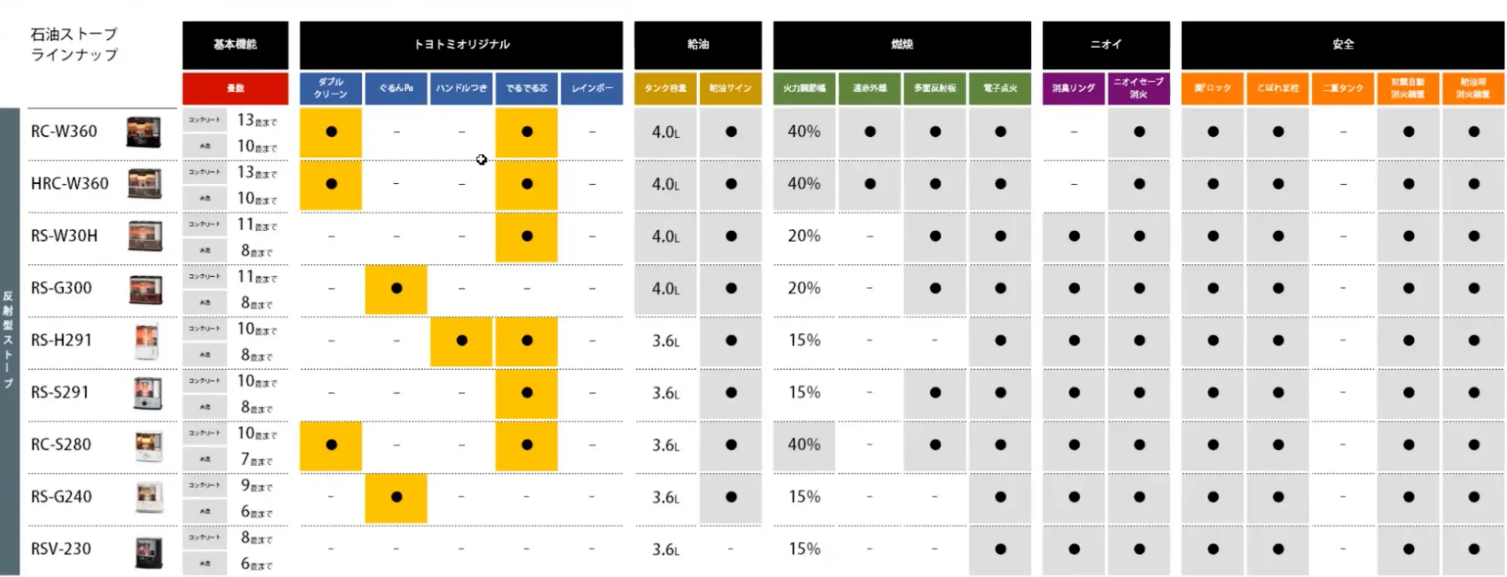
Task: Select the レインボー column header
Action: point(592,88)
